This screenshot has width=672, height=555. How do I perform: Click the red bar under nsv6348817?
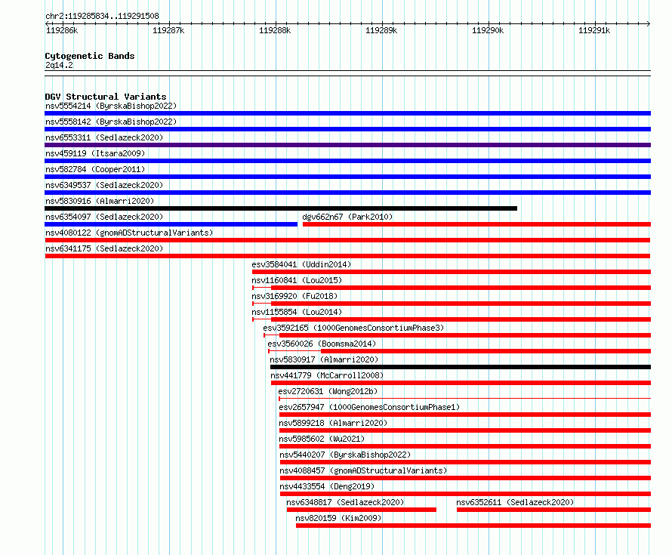pos(361,510)
